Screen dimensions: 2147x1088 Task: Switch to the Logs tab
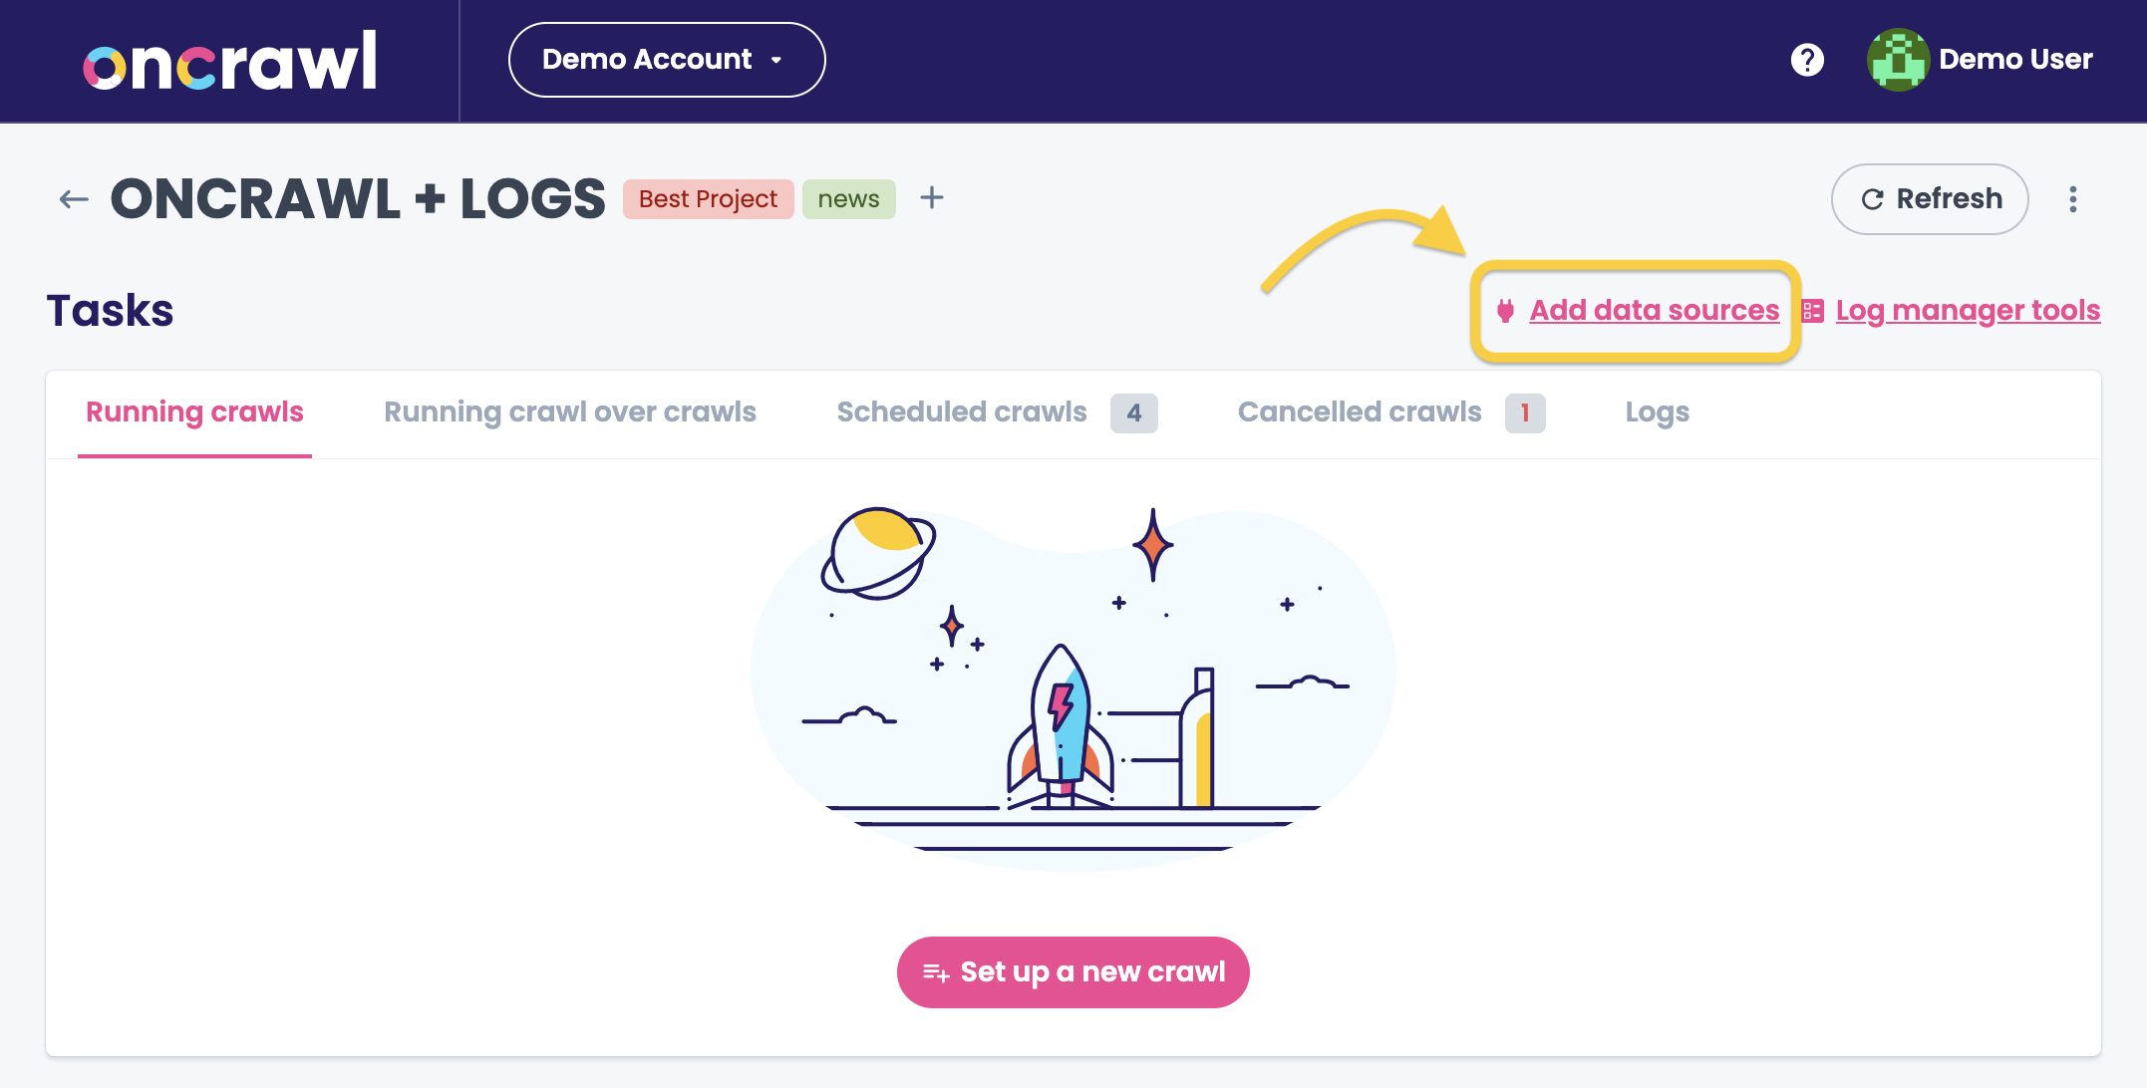pyautogui.click(x=1657, y=412)
